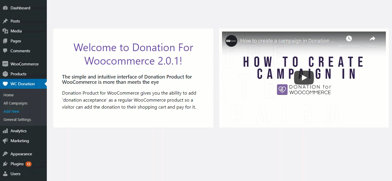The image size is (392, 181).
Task: Click the bold intro subtitle about simple interface
Action: point(127,79)
